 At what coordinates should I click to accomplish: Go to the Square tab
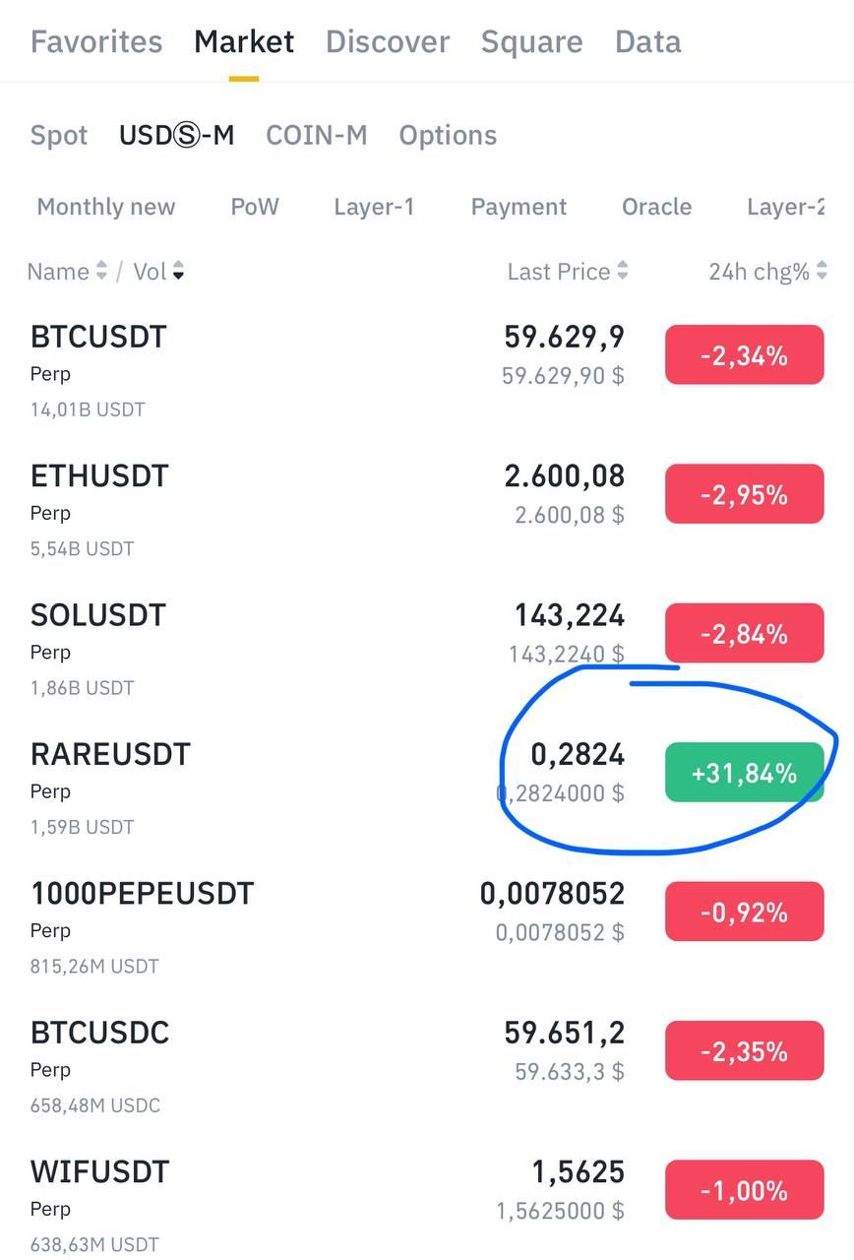tap(531, 42)
